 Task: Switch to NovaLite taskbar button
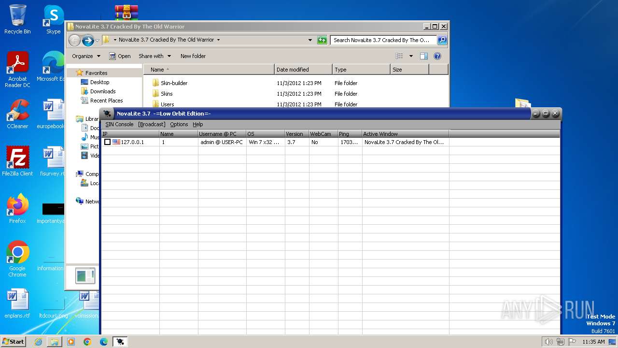pyautogui.click(x=120, y=342)
